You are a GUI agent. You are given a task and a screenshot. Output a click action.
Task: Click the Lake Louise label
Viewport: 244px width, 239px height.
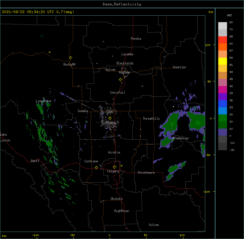coord(5,137)
